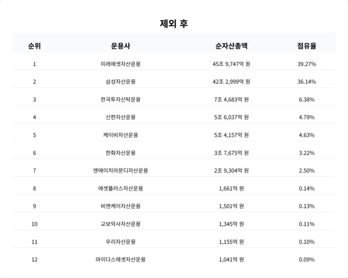Select 한화자산운용 company name
Image resolution: width=348 pixels, height=278 pixels.
pos(121,153)
